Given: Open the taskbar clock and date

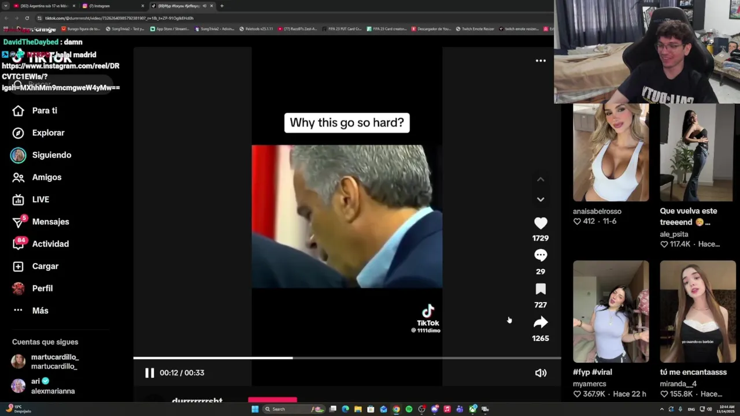Looking at the screenshot, I should tap(726, 409).
